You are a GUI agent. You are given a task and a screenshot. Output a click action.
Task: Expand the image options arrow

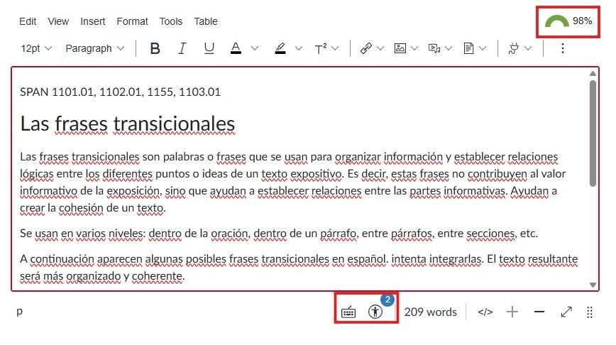(414, 48)
